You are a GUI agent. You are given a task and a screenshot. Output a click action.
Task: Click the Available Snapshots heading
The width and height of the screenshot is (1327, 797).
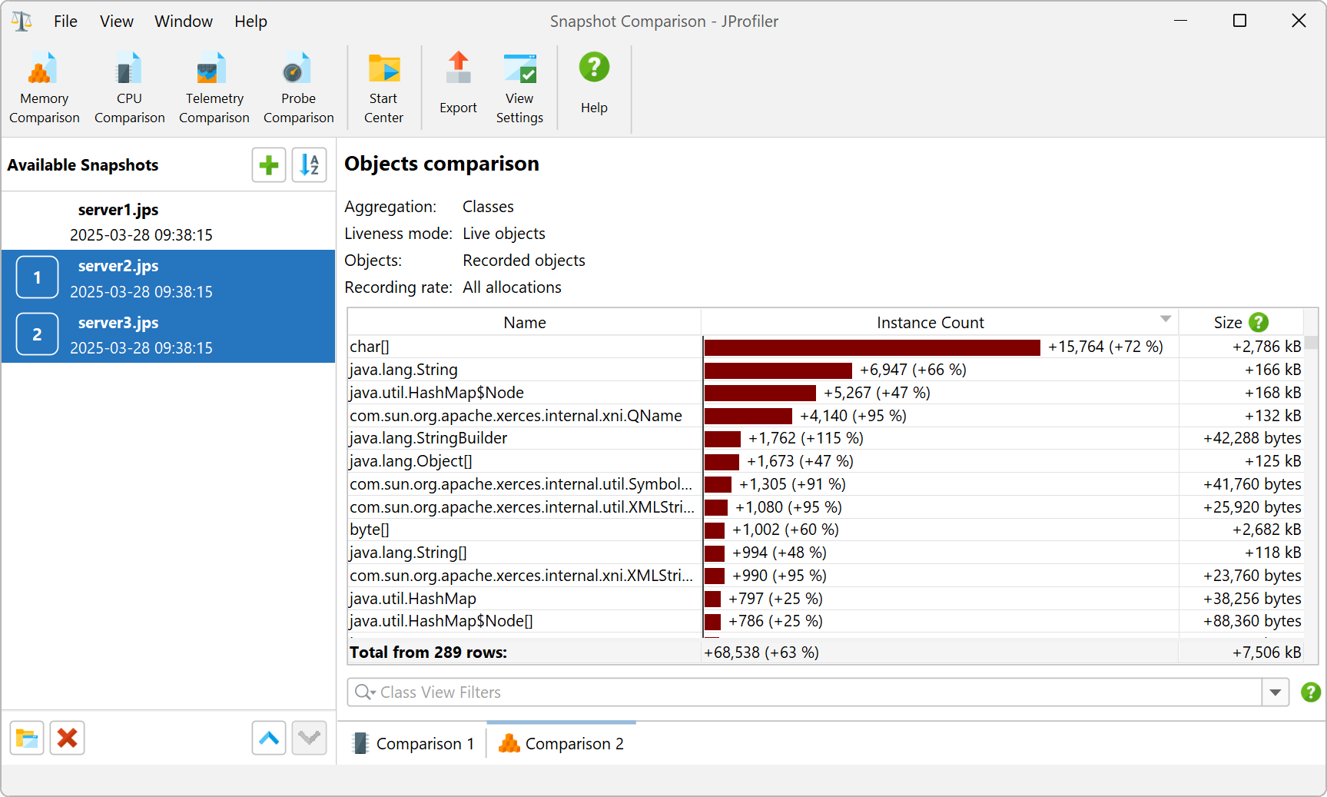[83, 165]
